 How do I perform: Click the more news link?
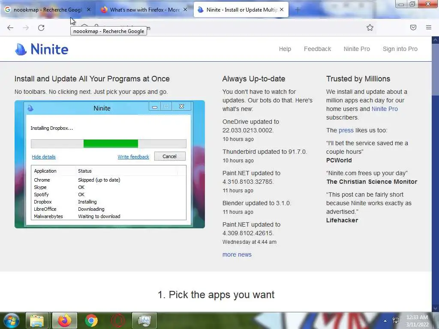(237, 254)
